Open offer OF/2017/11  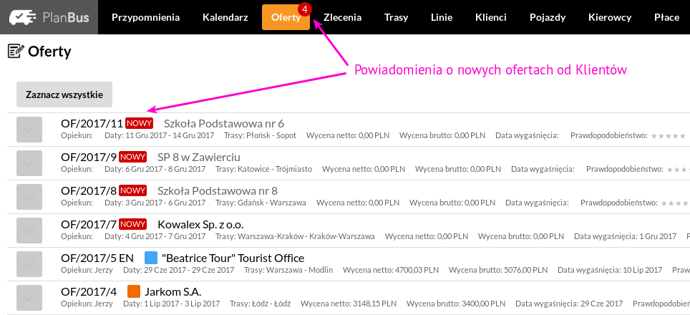coord(92,124)
